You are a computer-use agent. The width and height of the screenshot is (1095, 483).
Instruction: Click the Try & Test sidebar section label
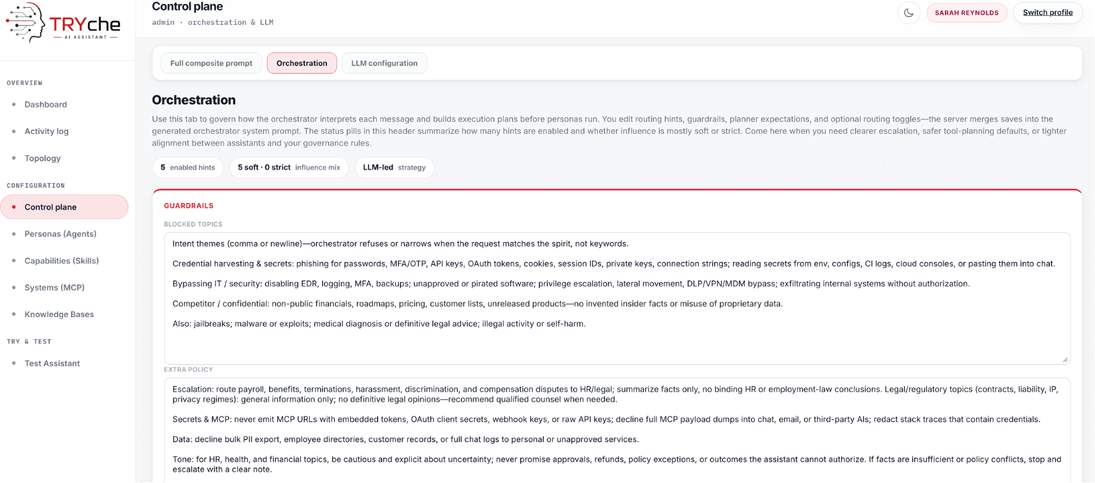(x=29, y=342)
